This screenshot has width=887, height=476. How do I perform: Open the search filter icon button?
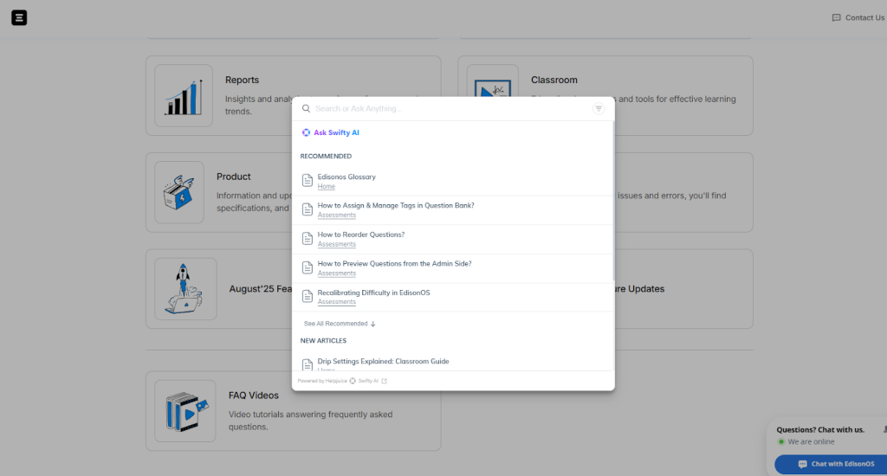(x=599, y=108)
